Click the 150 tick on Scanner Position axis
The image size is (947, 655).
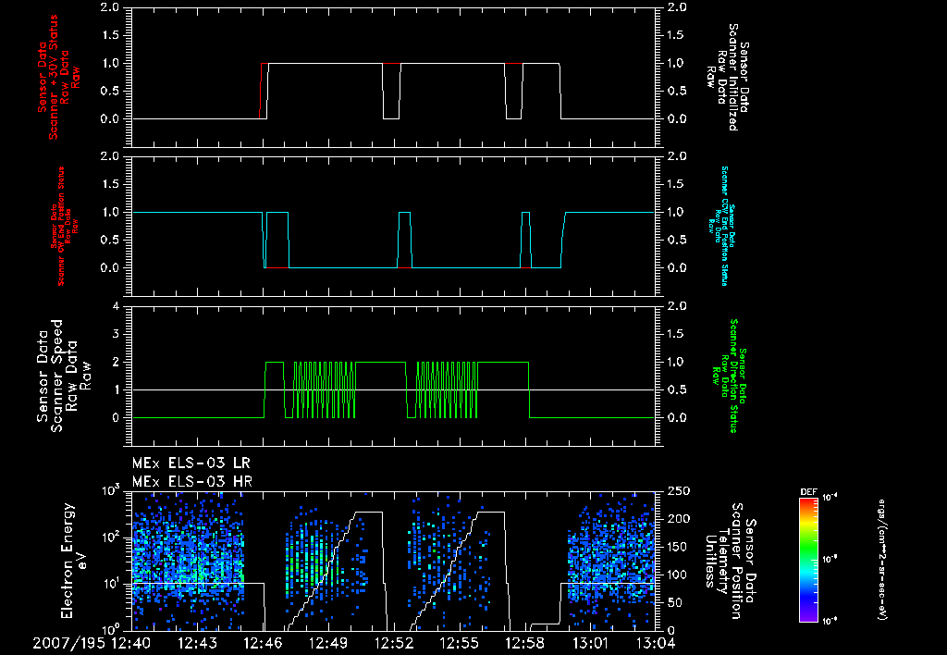tap(680, 547)
